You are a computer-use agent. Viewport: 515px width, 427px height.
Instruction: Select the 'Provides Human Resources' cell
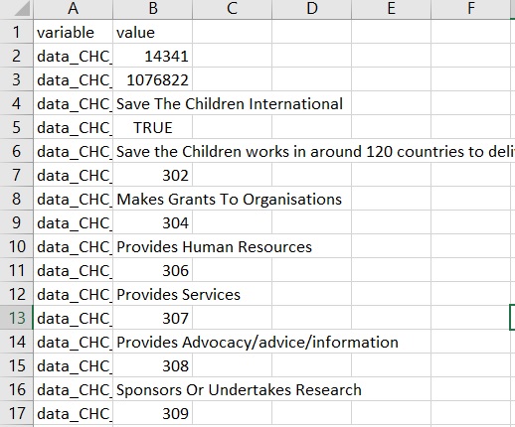(153, 246)
